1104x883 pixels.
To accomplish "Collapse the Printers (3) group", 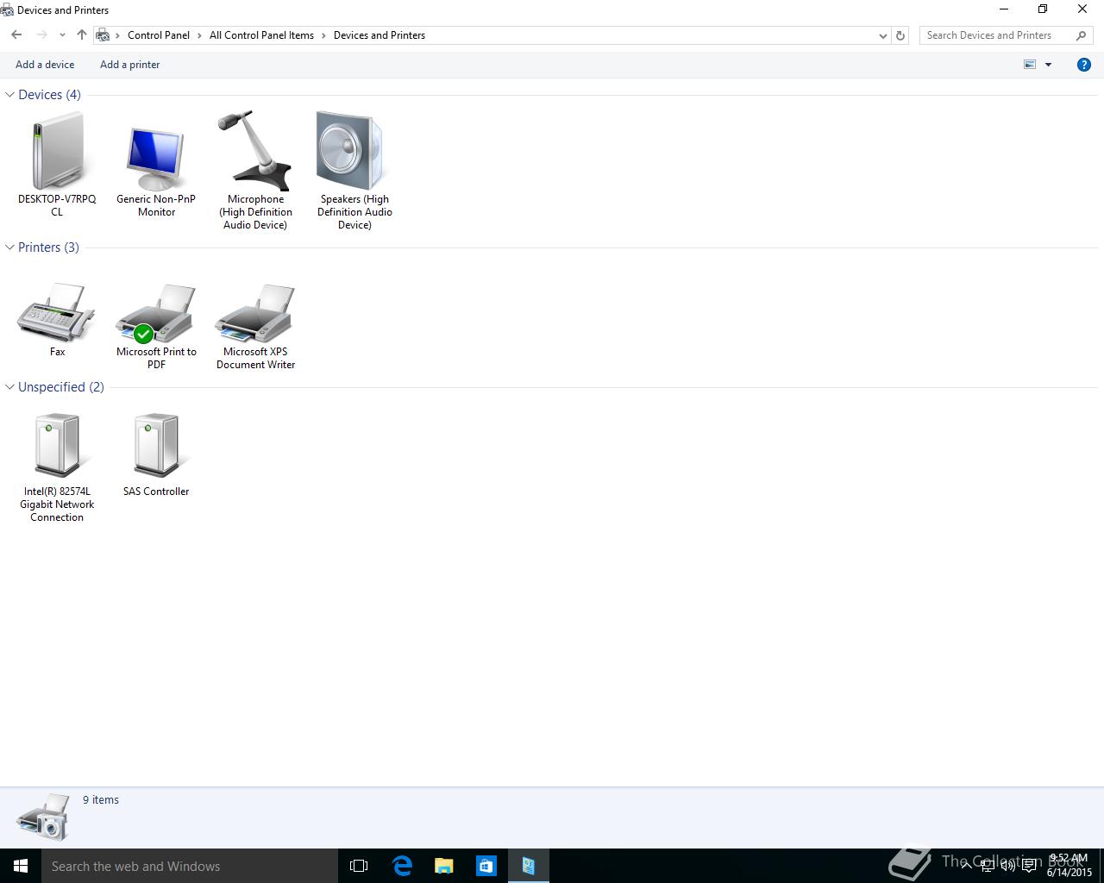I will click(x=9, y=247).
